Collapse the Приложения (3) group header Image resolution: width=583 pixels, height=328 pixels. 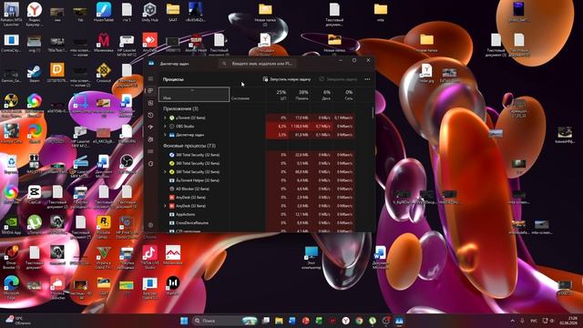180,108
